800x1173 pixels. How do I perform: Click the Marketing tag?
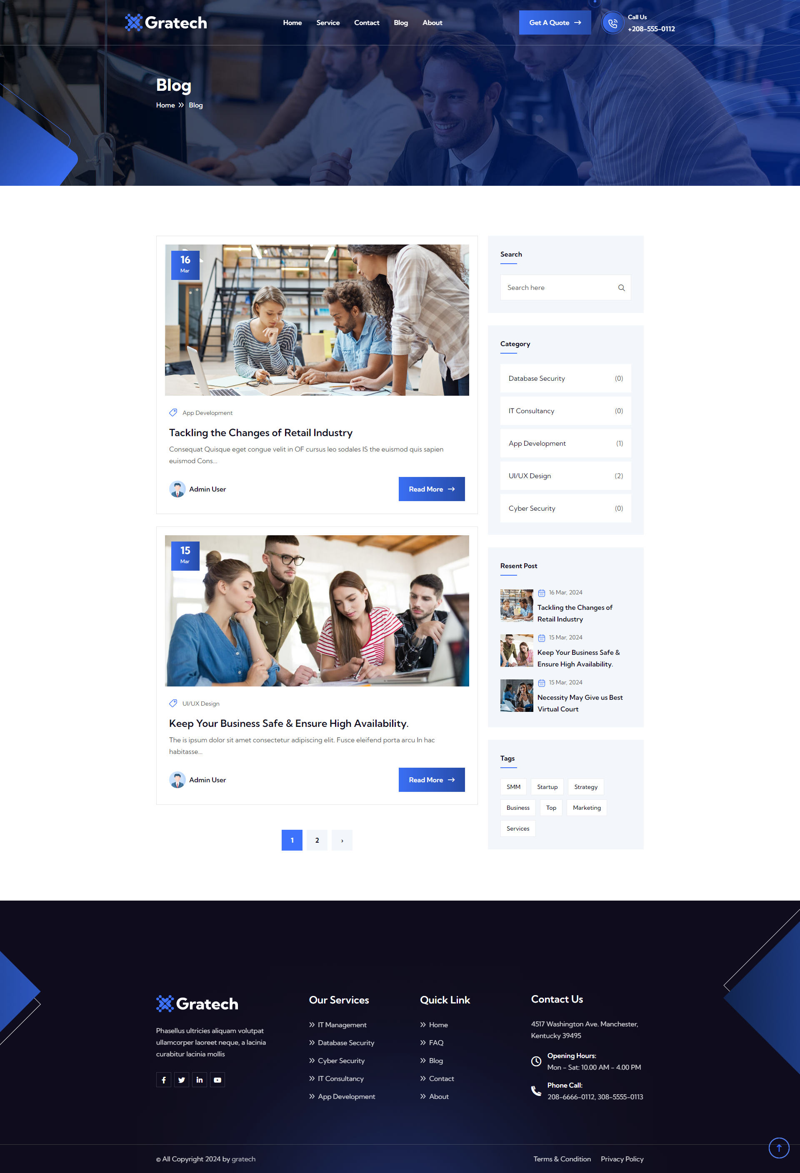(587, 808)
